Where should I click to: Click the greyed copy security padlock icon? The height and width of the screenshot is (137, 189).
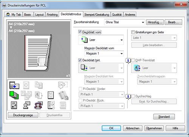(63, 95)
